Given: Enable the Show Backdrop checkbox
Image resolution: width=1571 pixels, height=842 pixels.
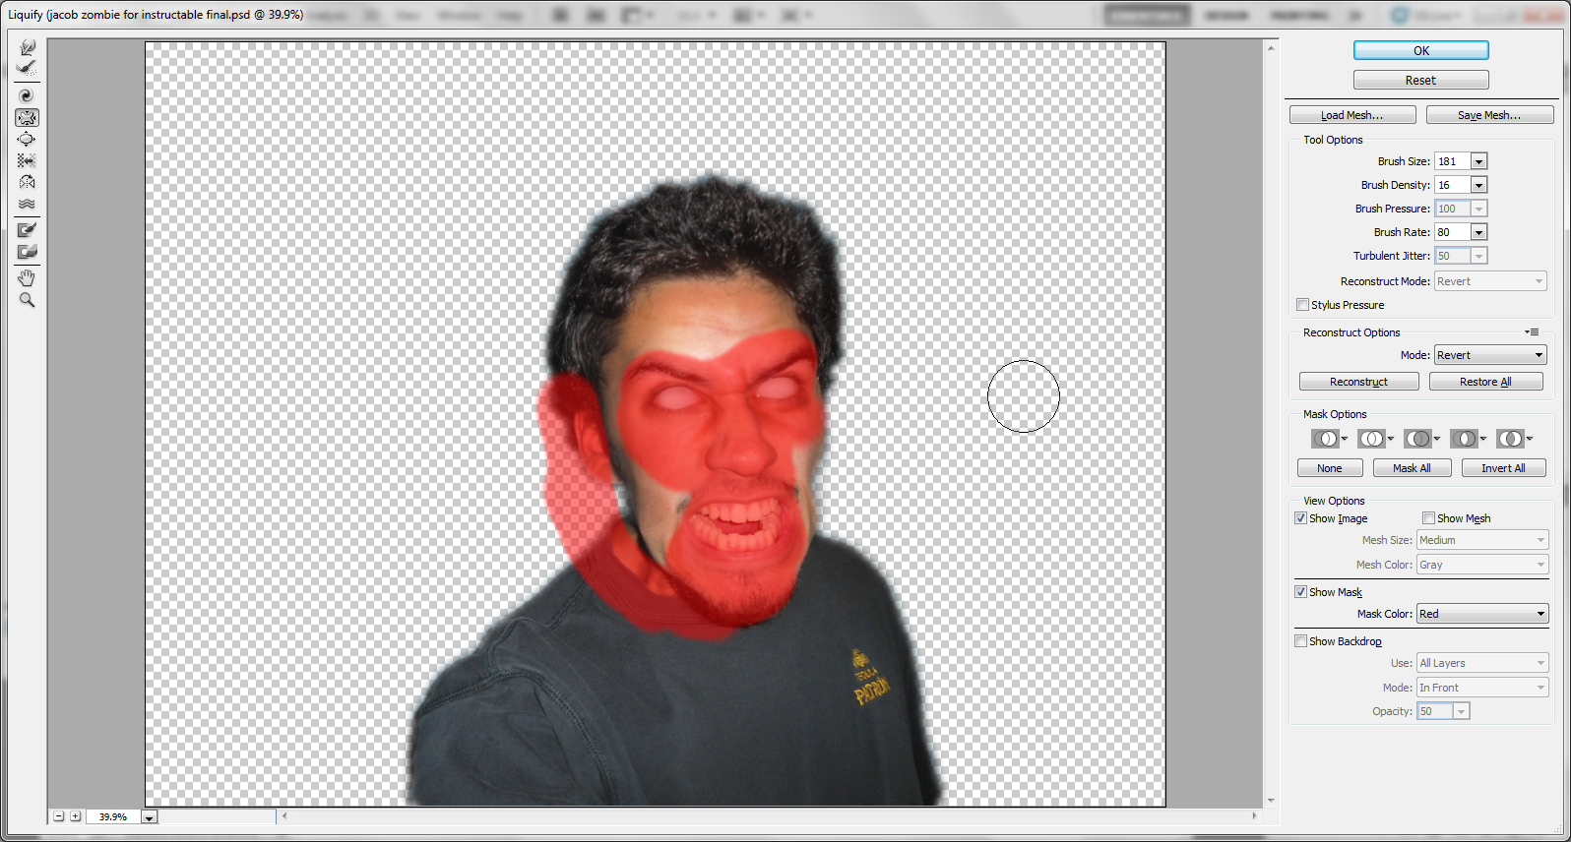Looking at the screenshot, I should tap(1300, 641).
